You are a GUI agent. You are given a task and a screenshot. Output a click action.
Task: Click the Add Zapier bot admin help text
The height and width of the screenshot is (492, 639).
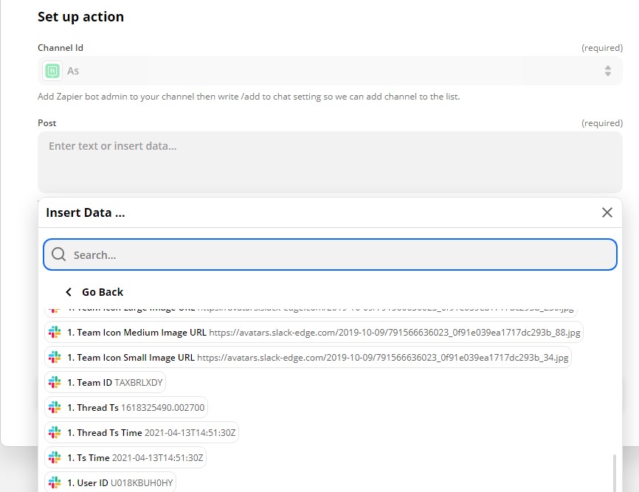tap(249, 97)
